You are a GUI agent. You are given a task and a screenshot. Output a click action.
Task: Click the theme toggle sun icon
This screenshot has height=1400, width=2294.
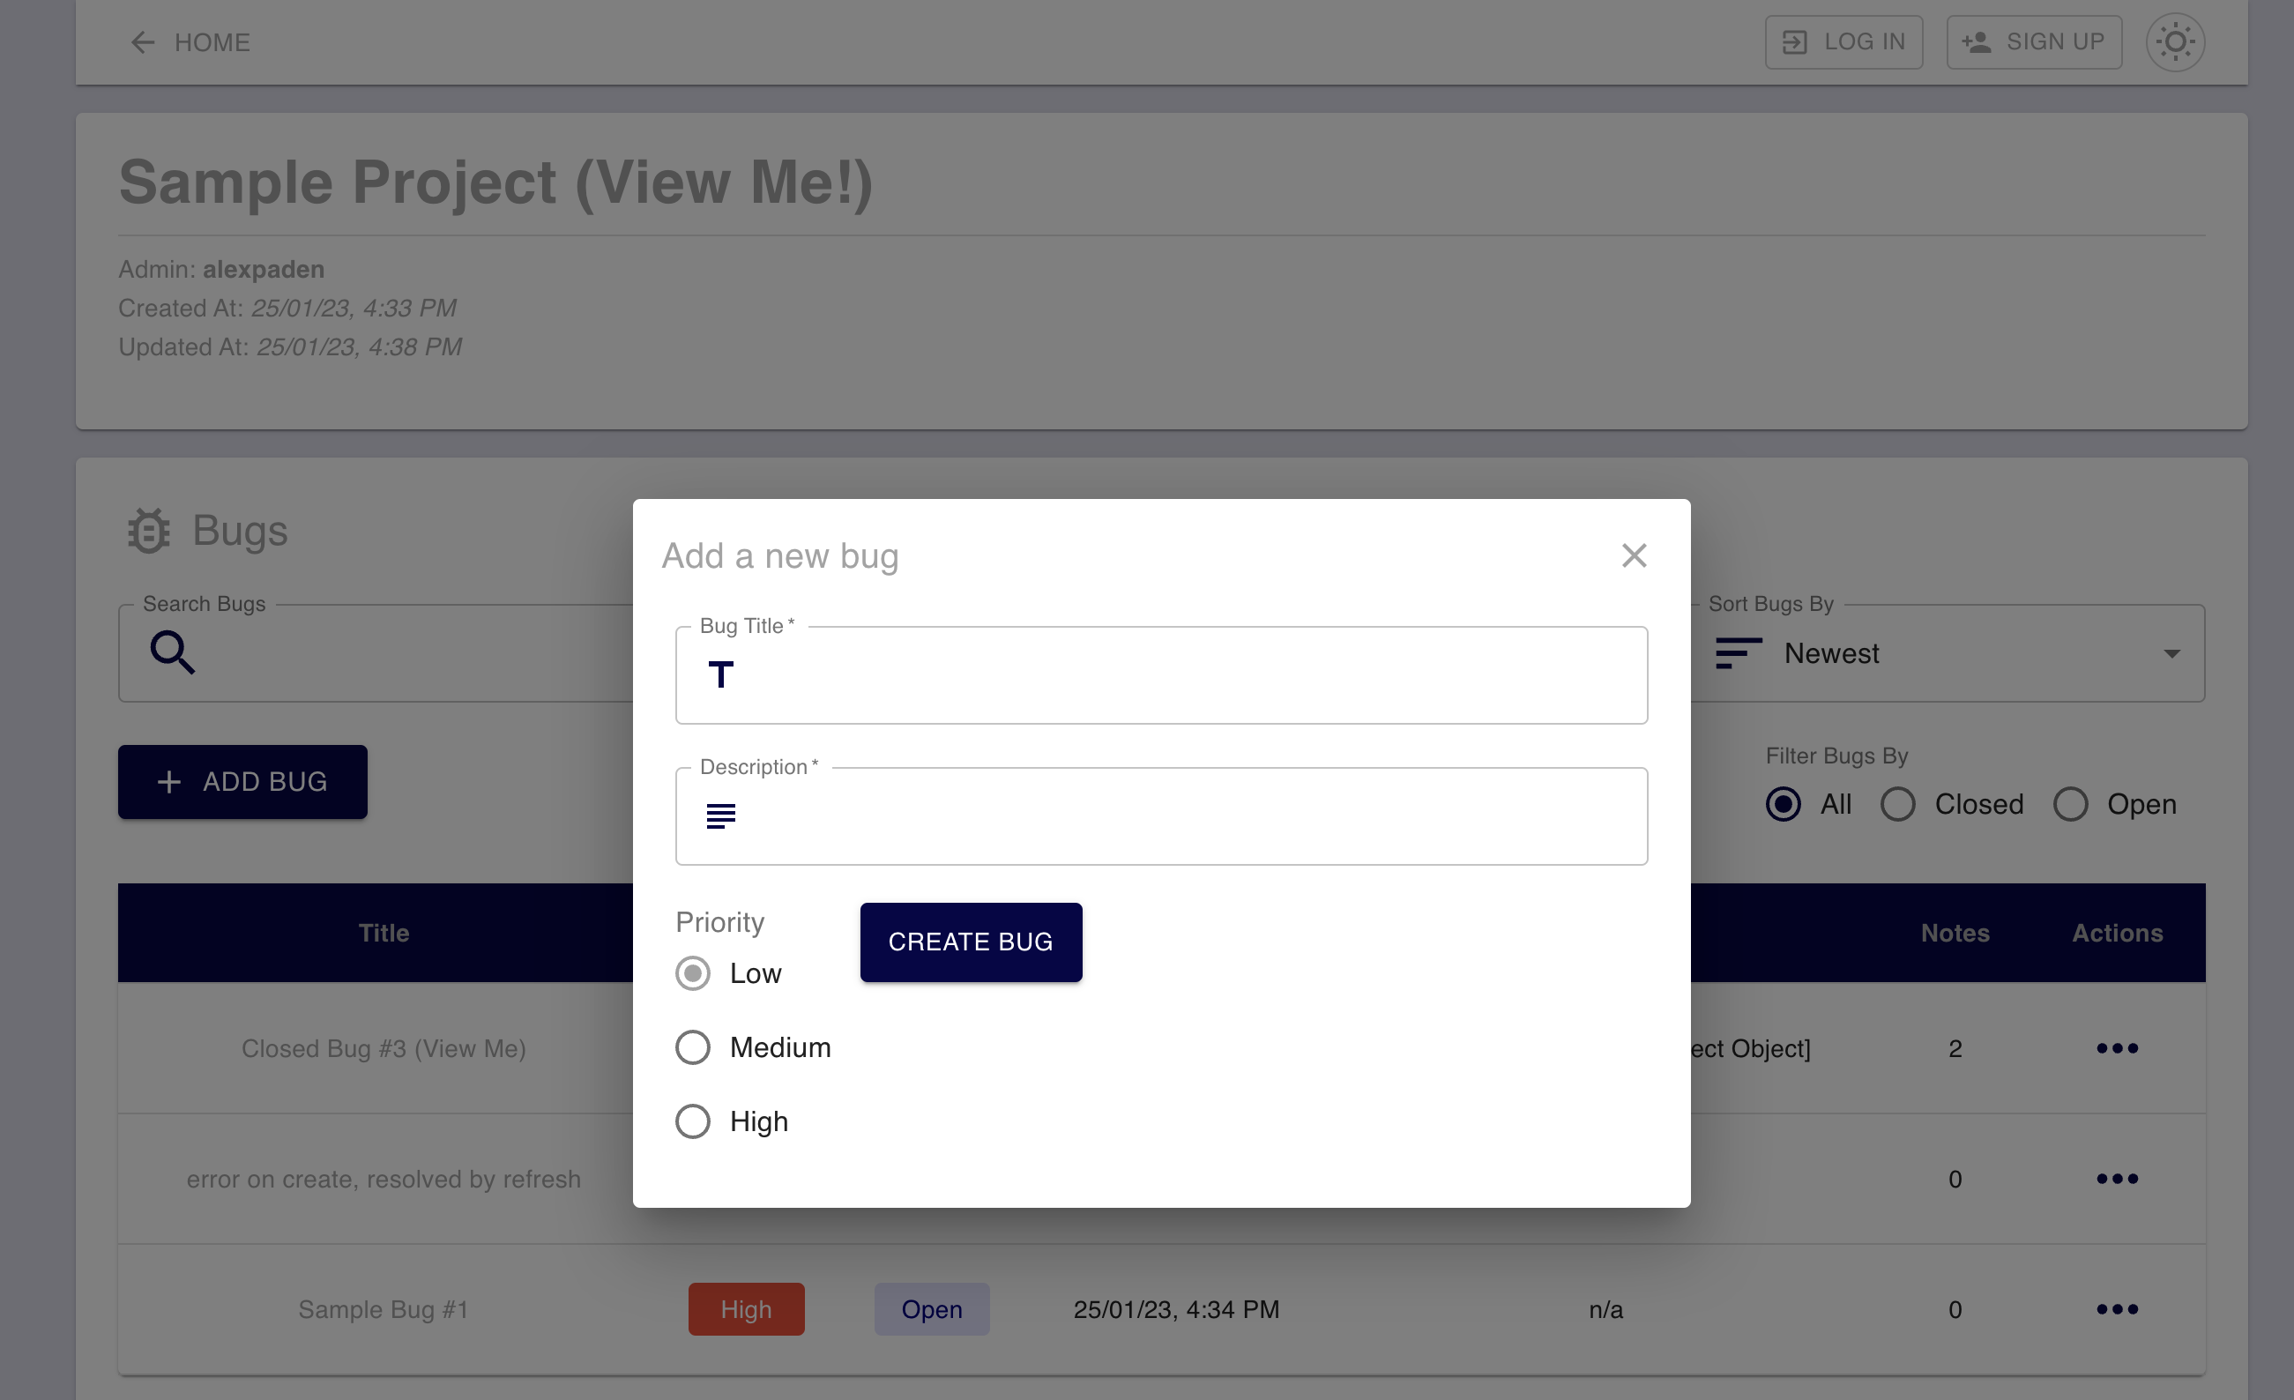click(x=2175, y=42)
